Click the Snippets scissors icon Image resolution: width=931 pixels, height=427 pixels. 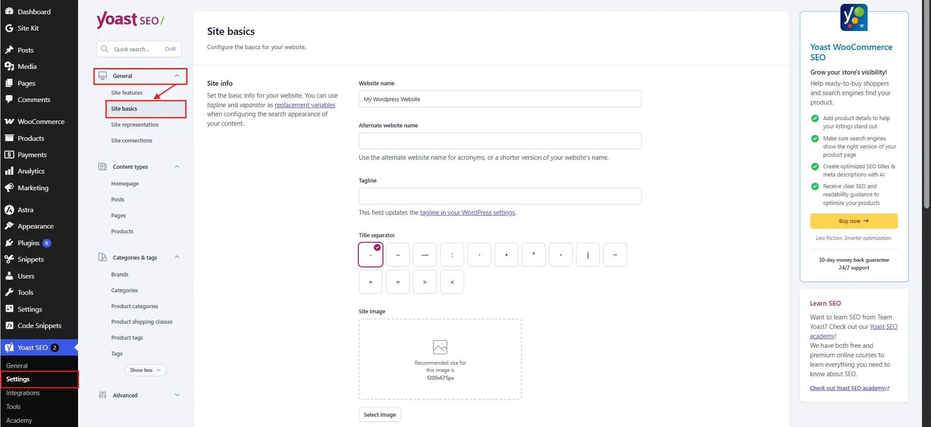click(9, 259)
